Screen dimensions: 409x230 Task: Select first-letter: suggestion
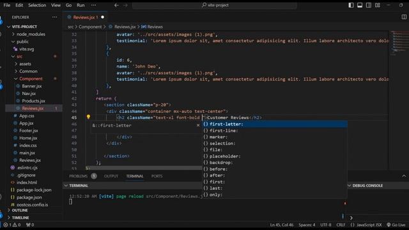tap(275, 124)
